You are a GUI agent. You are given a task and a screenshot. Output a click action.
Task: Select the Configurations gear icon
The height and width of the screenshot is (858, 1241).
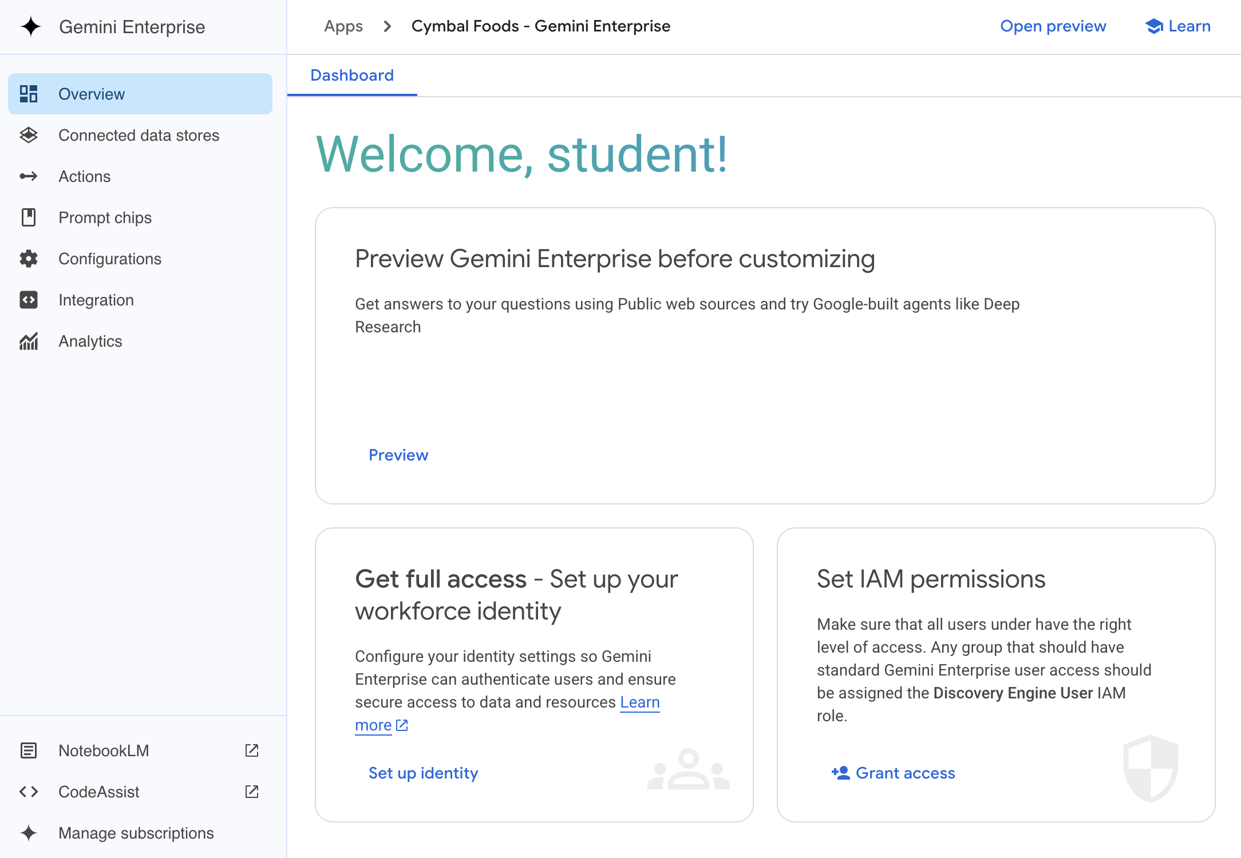(x=29, y=259)
